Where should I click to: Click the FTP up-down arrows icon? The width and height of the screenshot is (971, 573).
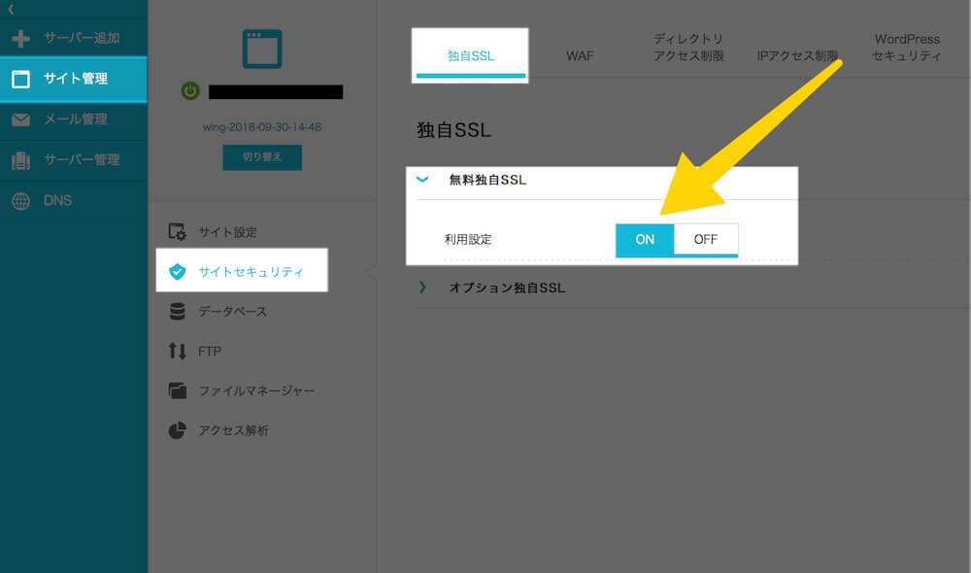[177, 352]
